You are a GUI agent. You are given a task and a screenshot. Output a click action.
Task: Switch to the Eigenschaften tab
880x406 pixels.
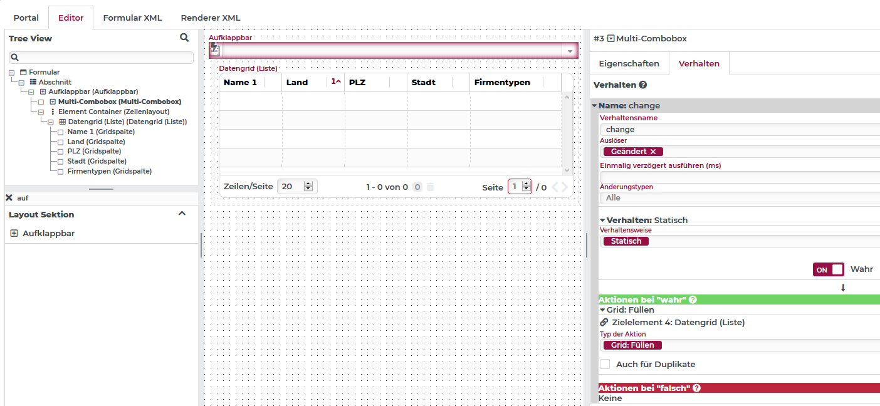(629, 63)
